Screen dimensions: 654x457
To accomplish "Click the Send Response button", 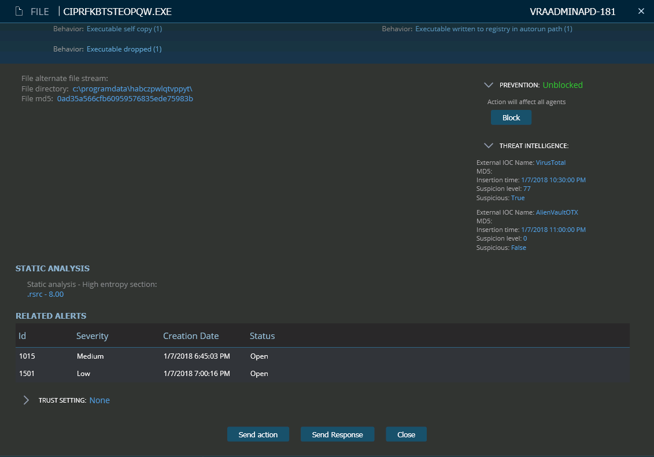I will [x=337, y=434].
